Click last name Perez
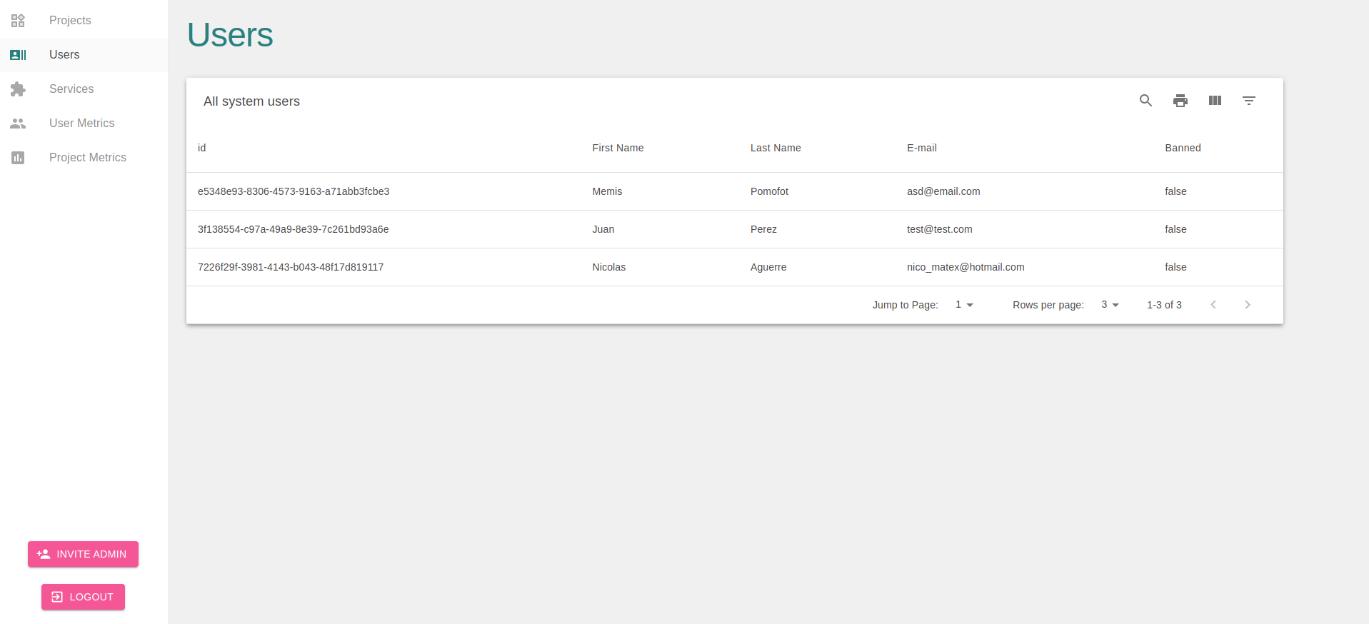Image resolution: width=1369 pixels, height=624 pixels. [763, 229]
